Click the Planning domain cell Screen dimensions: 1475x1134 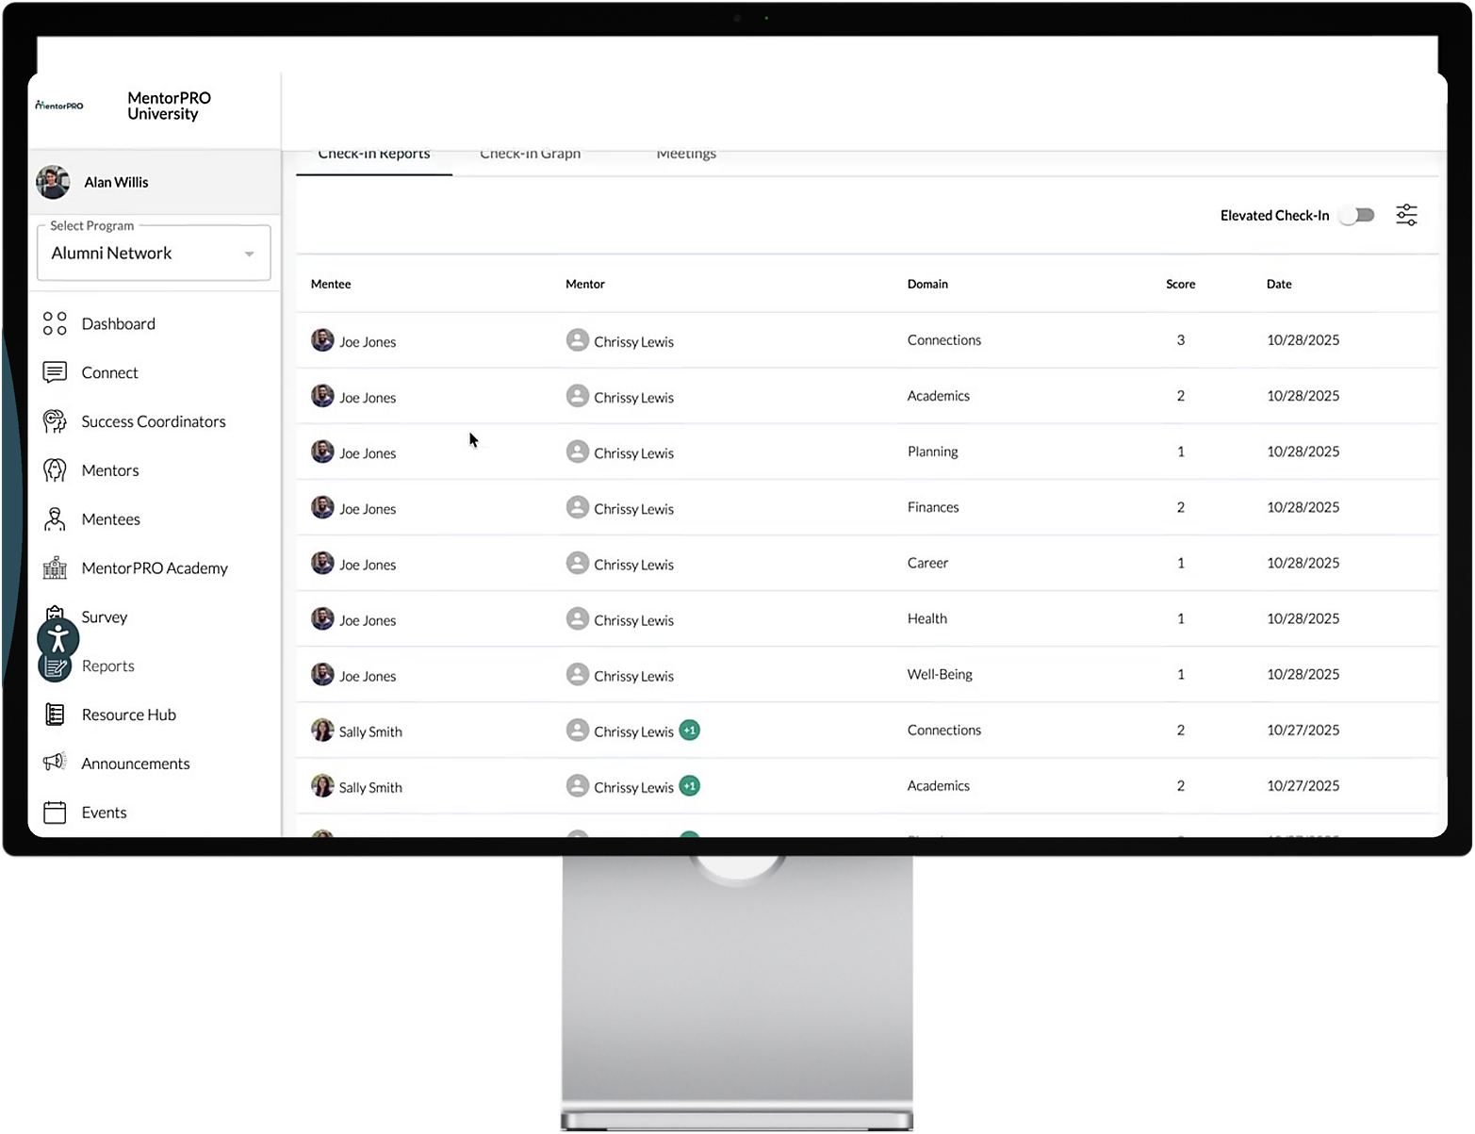933,452
